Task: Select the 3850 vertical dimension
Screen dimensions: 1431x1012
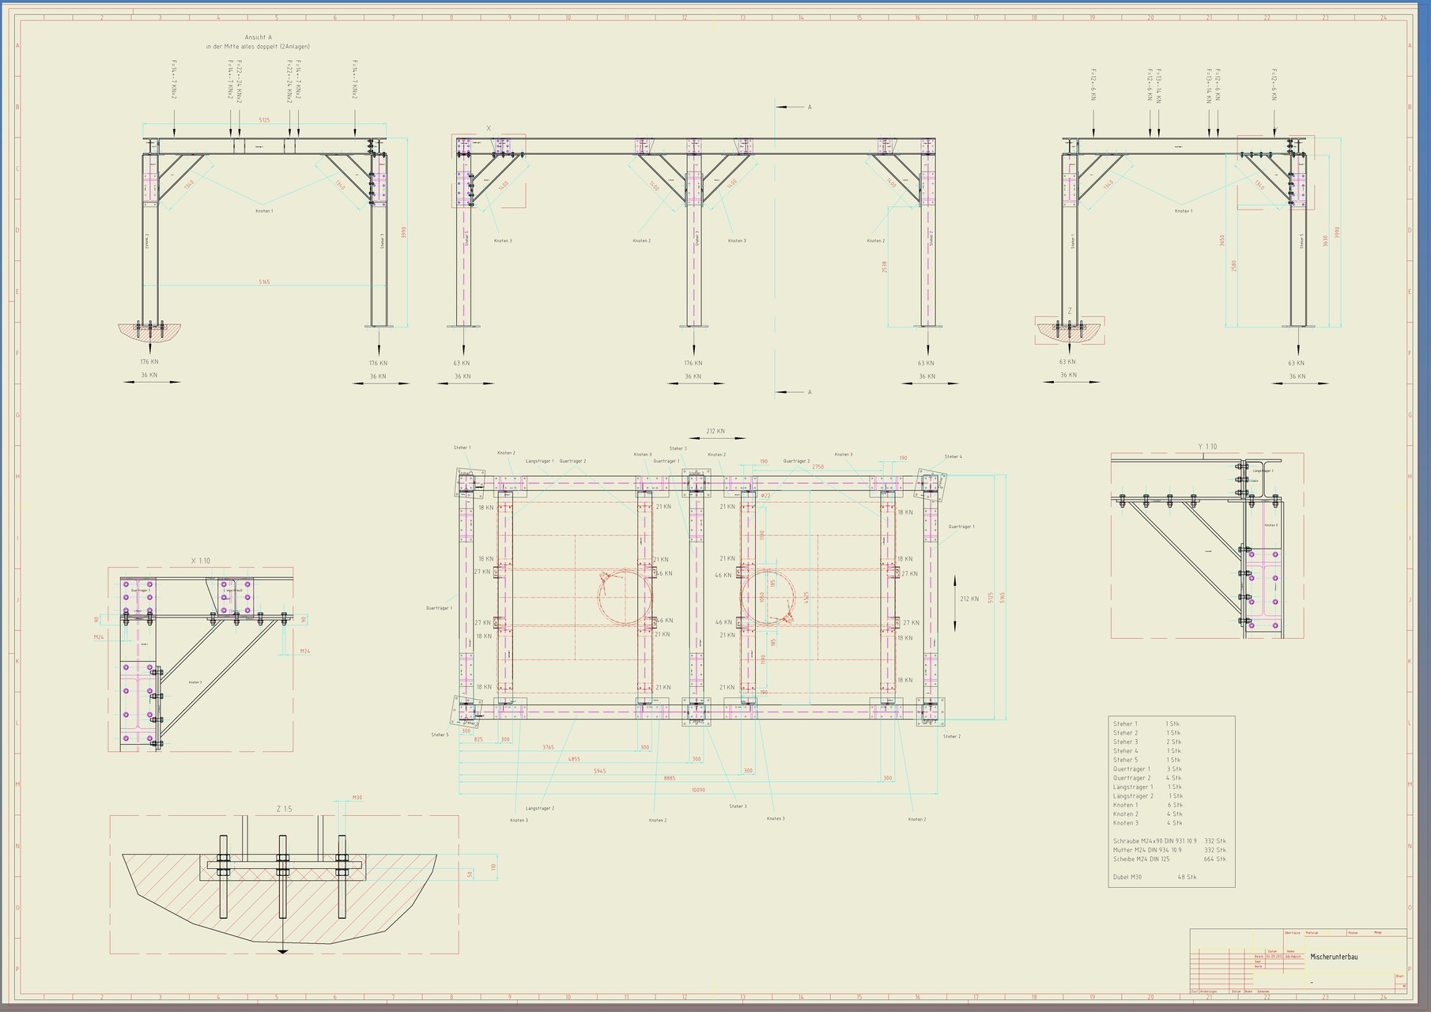Action: click(x=1222, y=240)
